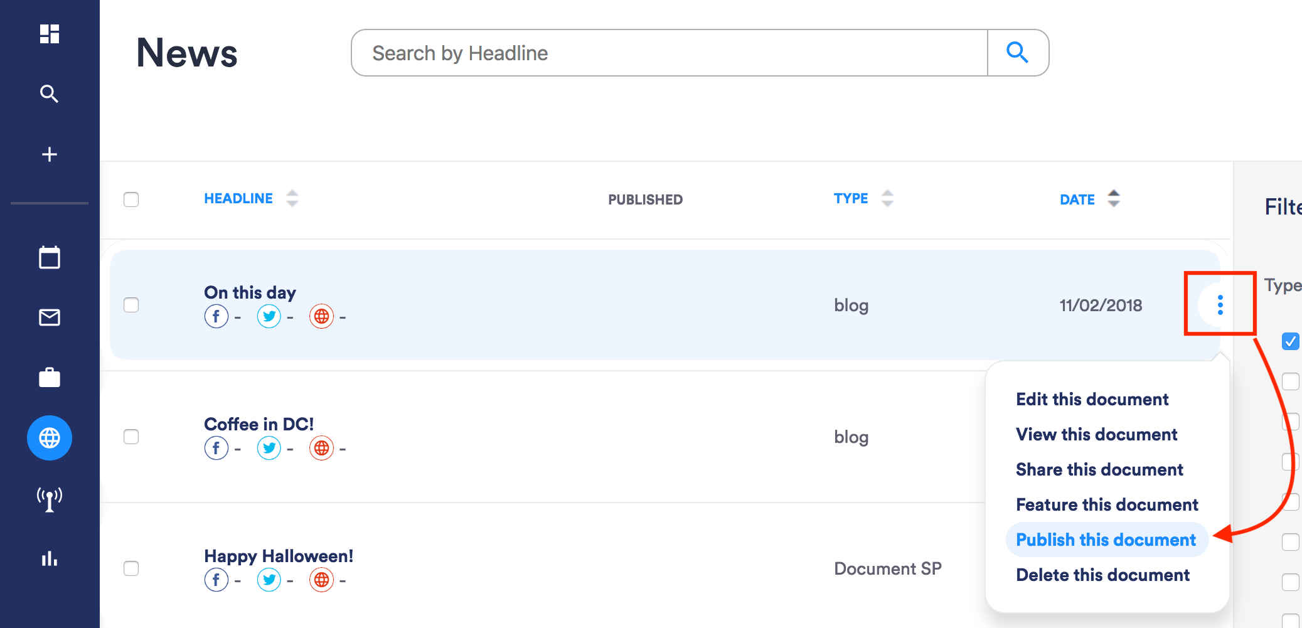1302x628 pixels.
Task: Click the highlighted globe icon in sidebar
Action: tap(49, 438)
